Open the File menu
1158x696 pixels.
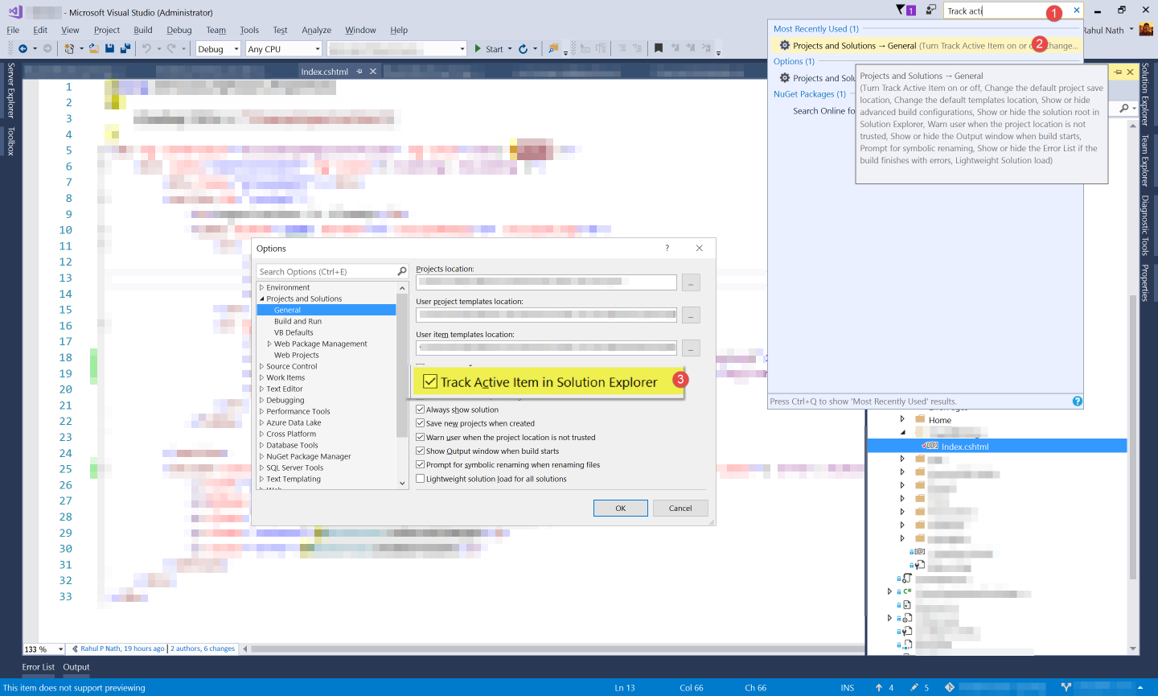click(x=13, y=30)
